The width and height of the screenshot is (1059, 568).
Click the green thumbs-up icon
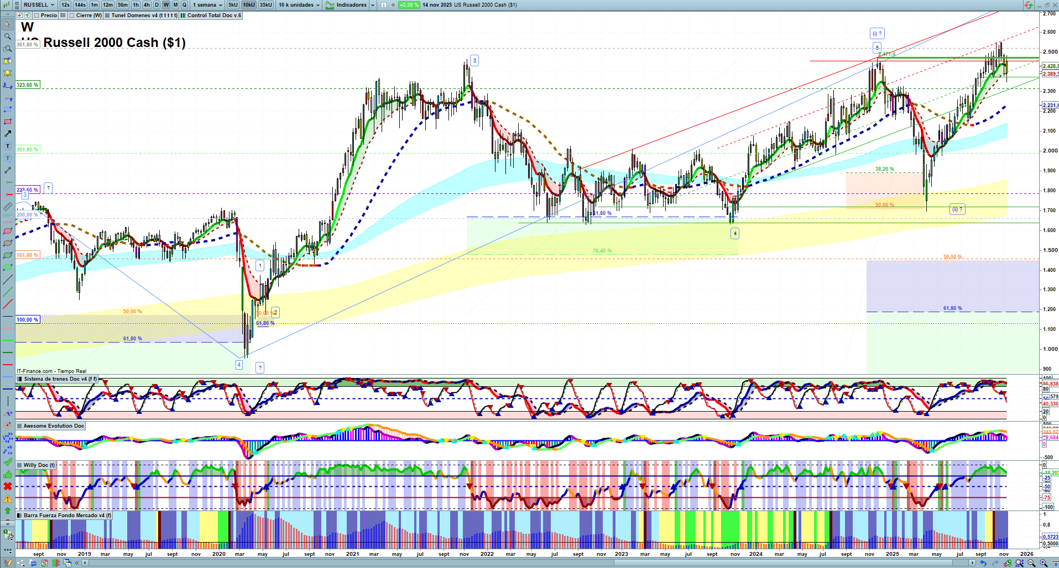7,474
